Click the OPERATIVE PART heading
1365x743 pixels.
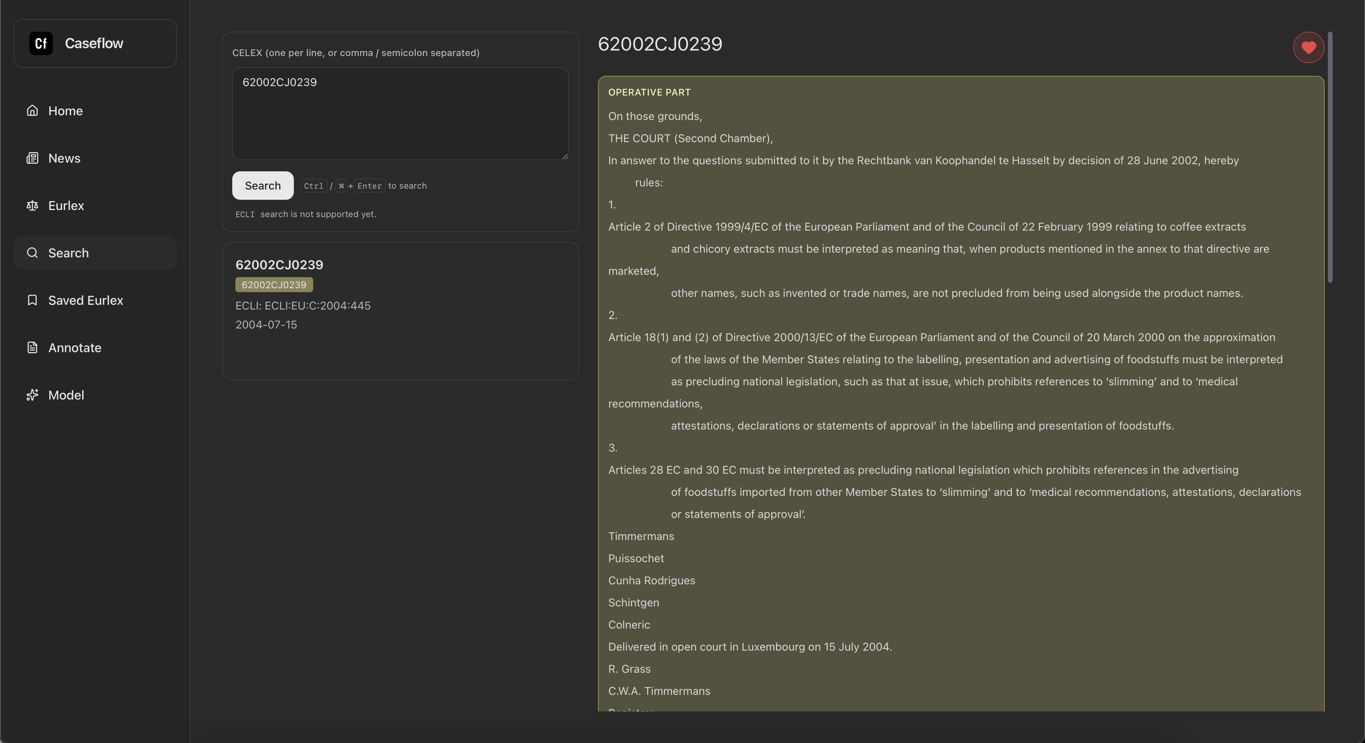click(649, 92)
